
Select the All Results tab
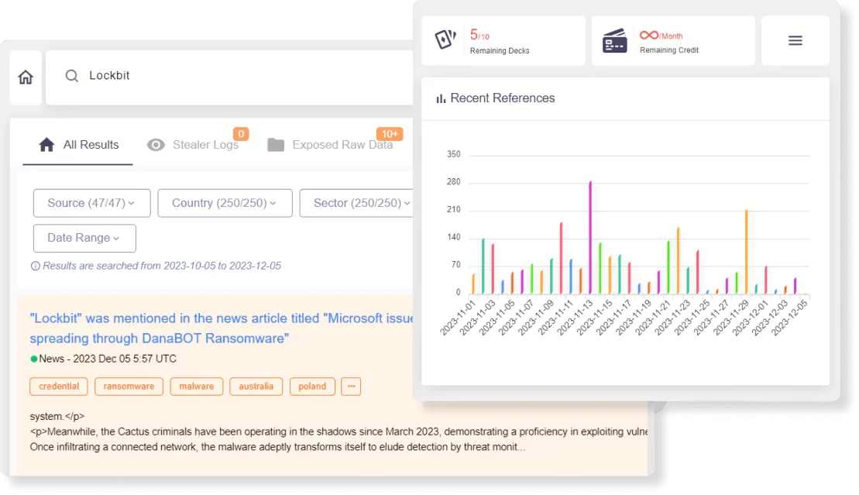(77, 145)
